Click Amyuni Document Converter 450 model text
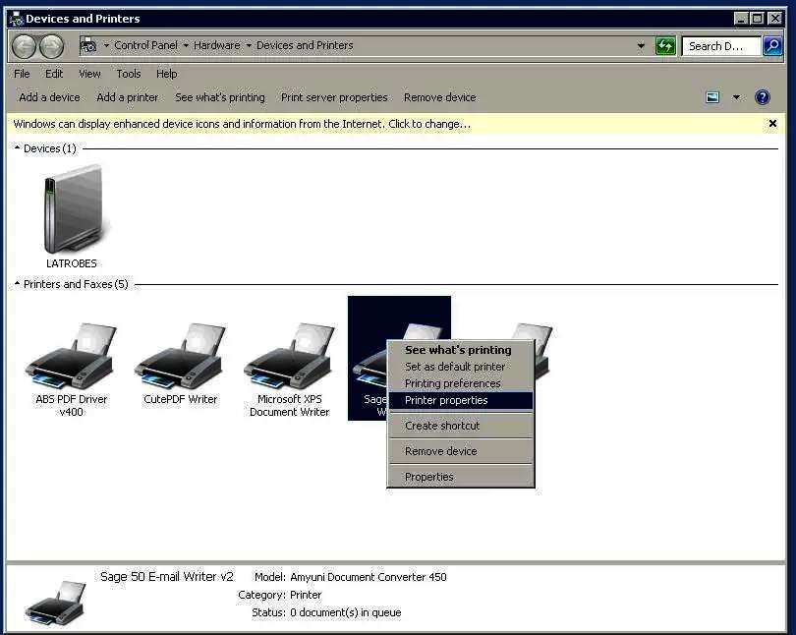The height and width of the screenshot is (635, 796). [x=369, y=577]
